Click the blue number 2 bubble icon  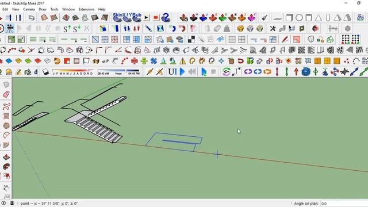(x=166, y=18)
